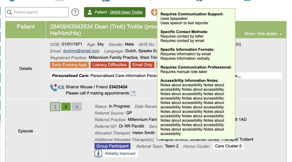Expand truncated Personalised Care text ellipsis
This screenshot has width=292, height=162.
[239, 76]
